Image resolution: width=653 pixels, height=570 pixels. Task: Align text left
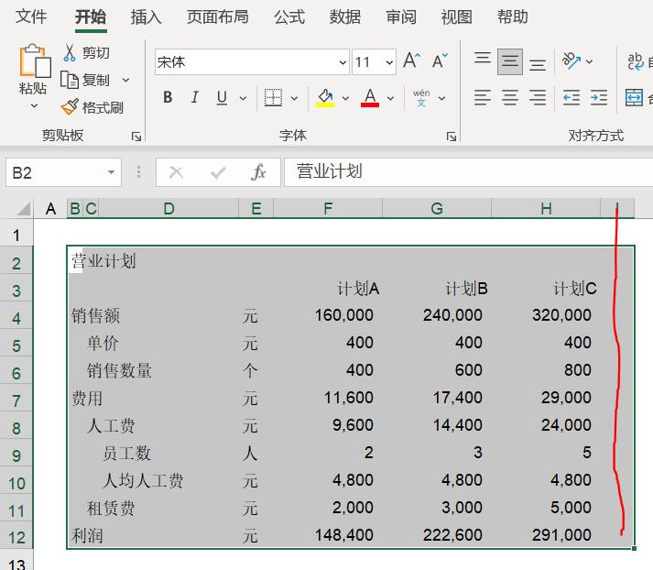pyautogui.click(x=483, y=98)
